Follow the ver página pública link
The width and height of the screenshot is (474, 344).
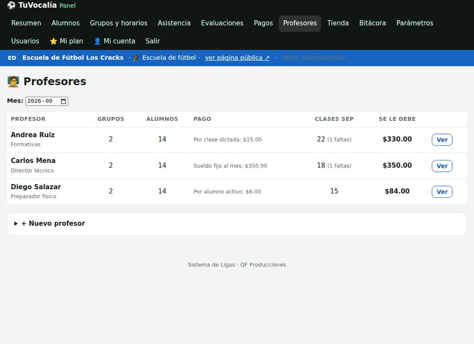pos(237,58)
